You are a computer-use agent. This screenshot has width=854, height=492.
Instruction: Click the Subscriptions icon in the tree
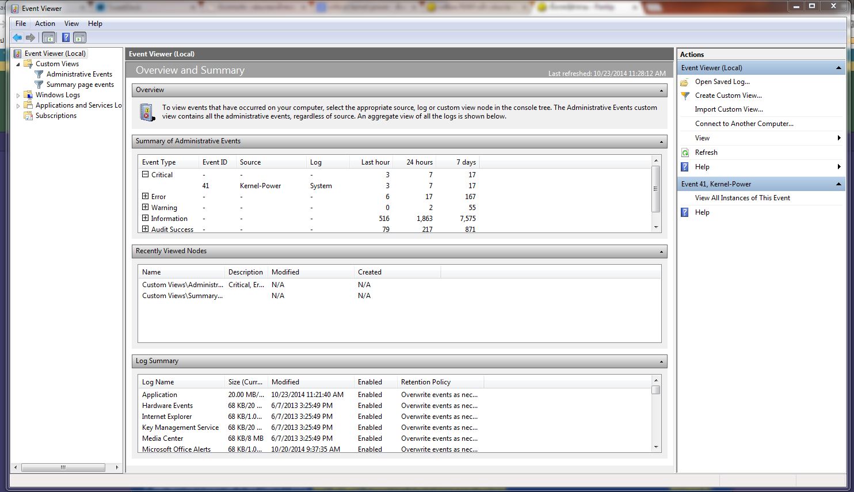coord(28,116)
